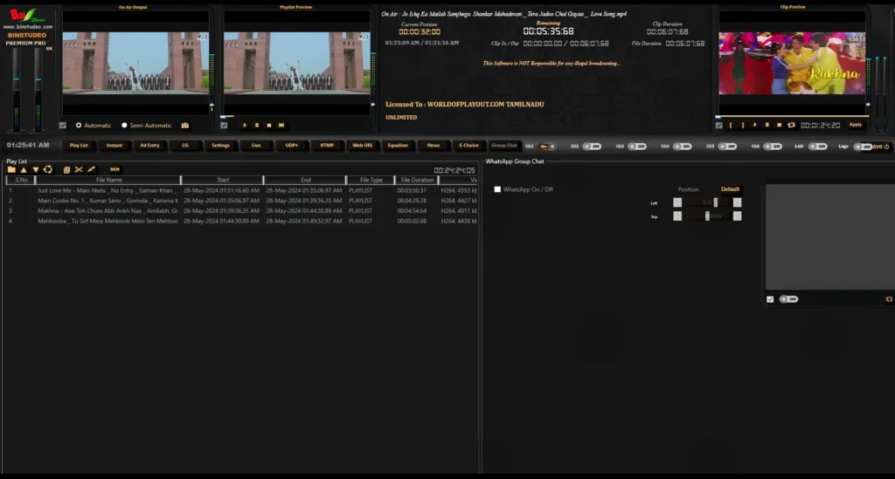Screen dimensions: 895x479
Task: Click the pencil edit icon in the Play List toolbar
Action: (91, 170)
